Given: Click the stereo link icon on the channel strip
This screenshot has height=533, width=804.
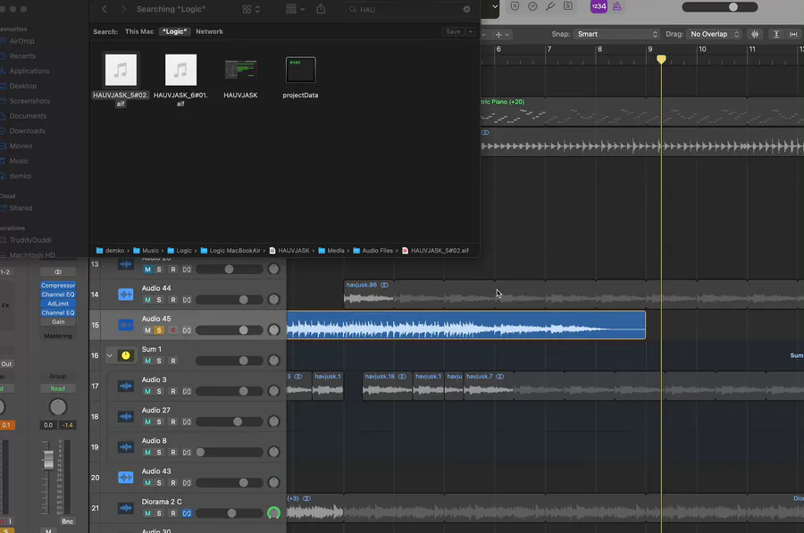Looking at the screenshot, I should (x=58, y=272).
